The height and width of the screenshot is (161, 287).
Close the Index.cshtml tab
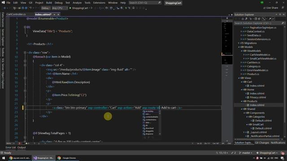tap(58, 14)
